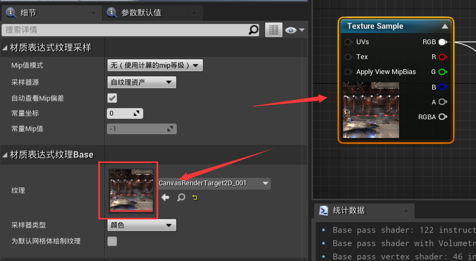Click the Mip值模式 property label
Viewport: 476px width, 261px height.
point(27,66)
